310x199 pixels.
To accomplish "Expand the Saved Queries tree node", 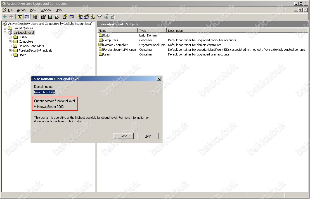I will click(x=5, y=28).
